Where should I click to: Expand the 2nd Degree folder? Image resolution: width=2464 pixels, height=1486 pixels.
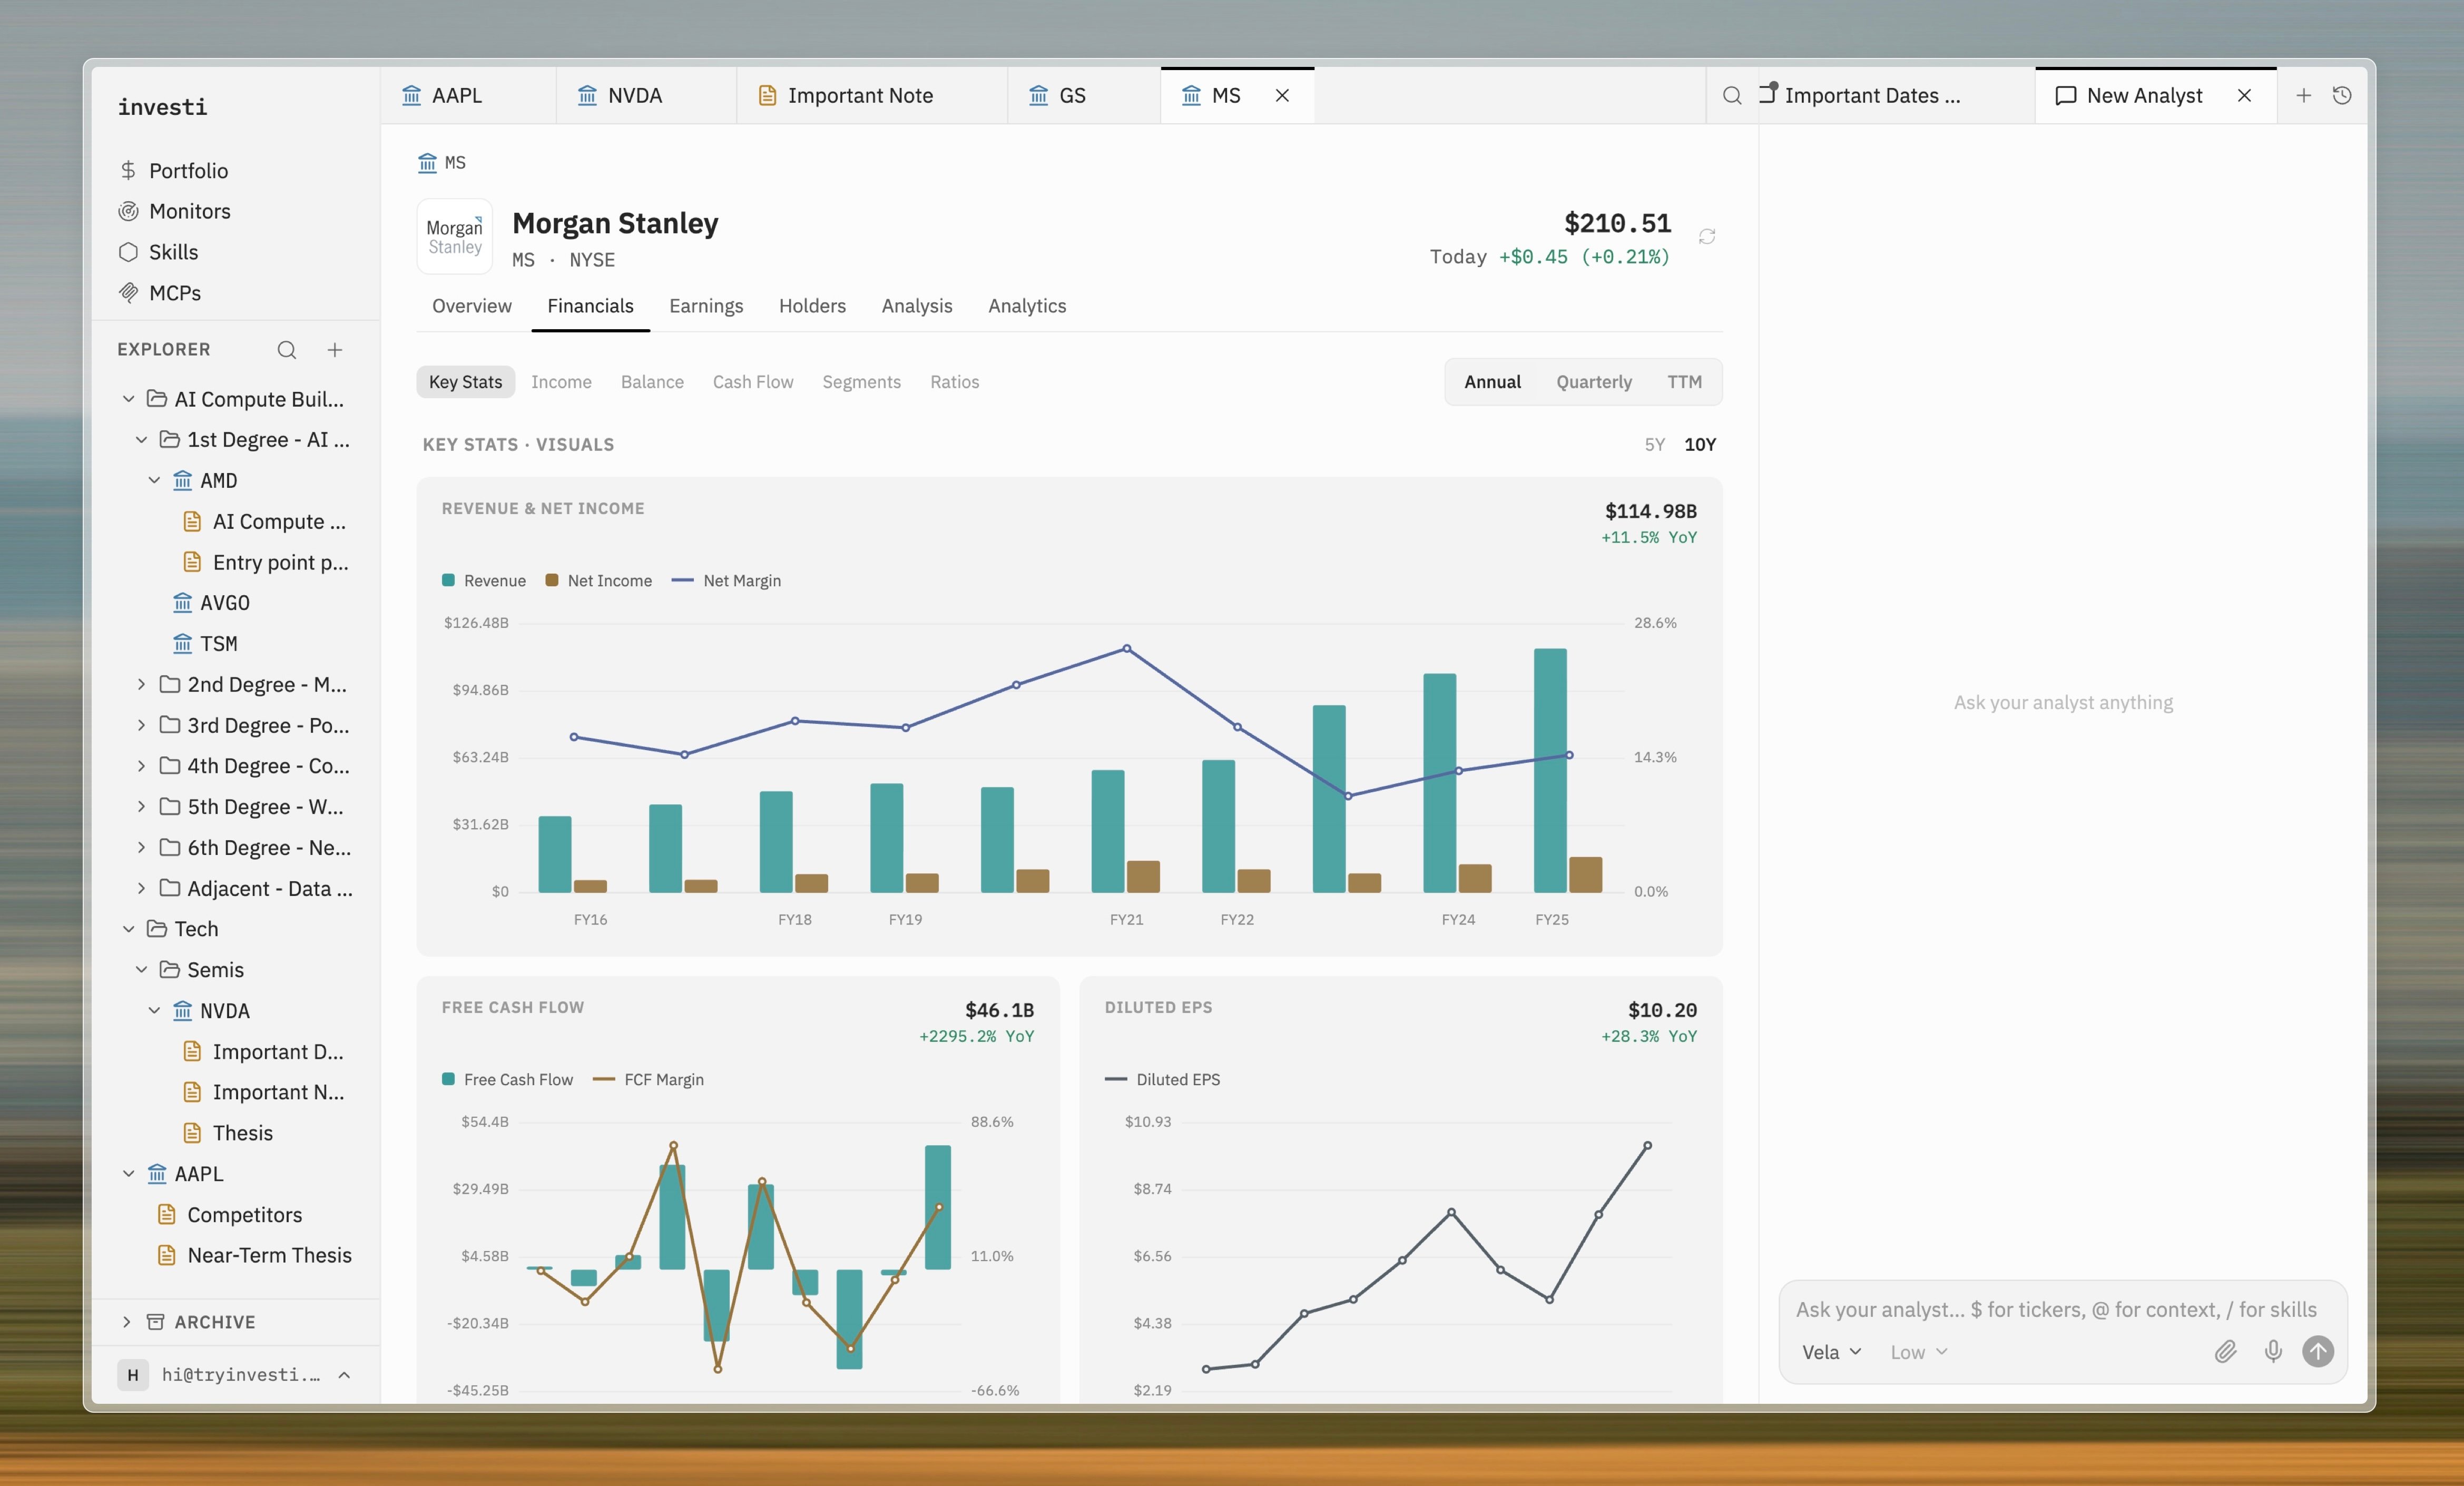[x=141, y=684]
